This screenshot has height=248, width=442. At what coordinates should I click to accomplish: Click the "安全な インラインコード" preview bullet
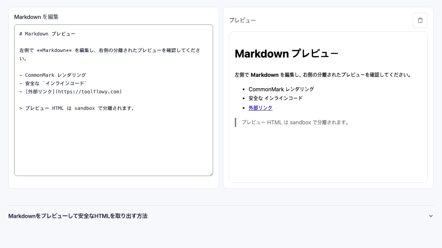276,98
